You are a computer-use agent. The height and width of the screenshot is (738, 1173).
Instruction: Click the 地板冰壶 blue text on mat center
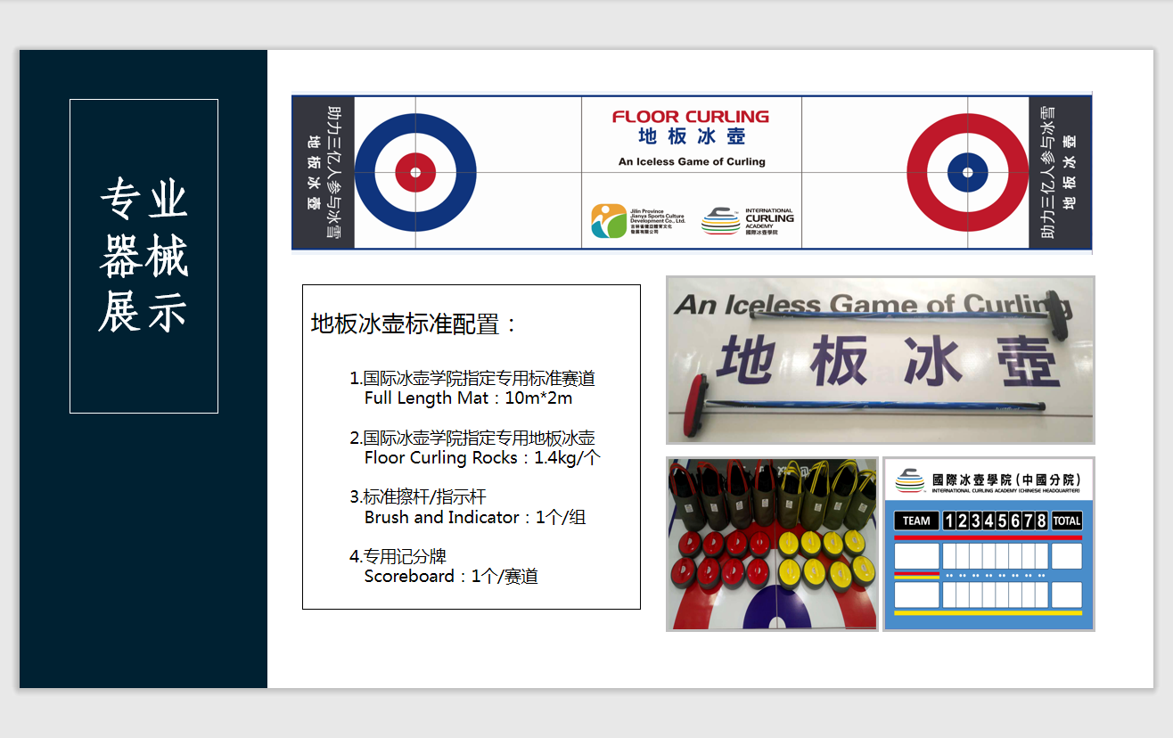pyautogui.click(x=692, y=137)
